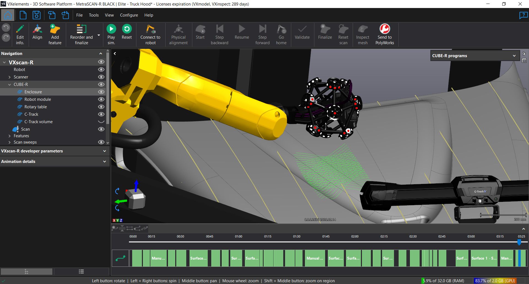Viewport: 529px width, 284px height.
Task: Open CUBE-R programs dropdown
Action: click(x=474, y=56)
